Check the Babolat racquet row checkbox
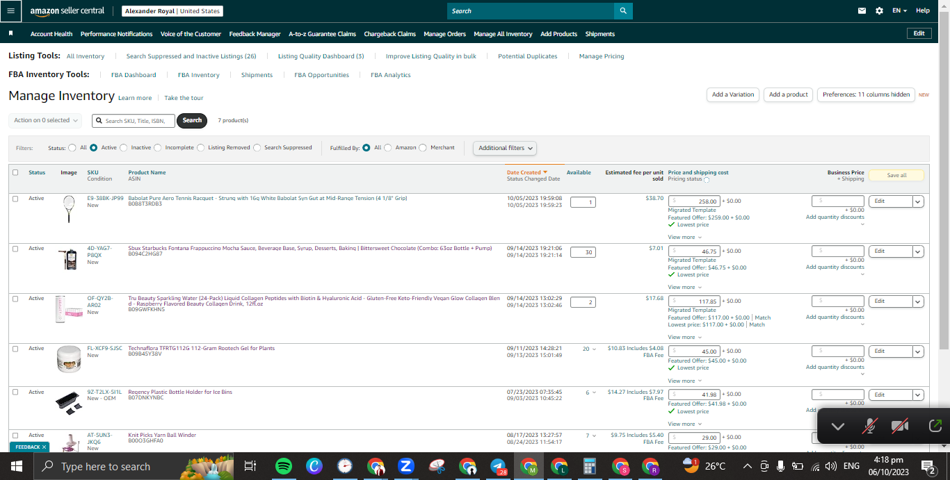The height and width of the screenshot is (480, 950). 15,199
